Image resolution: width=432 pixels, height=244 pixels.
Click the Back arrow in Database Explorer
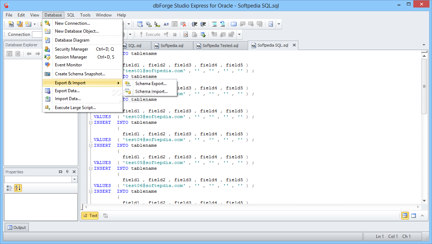tap(29, 54)
